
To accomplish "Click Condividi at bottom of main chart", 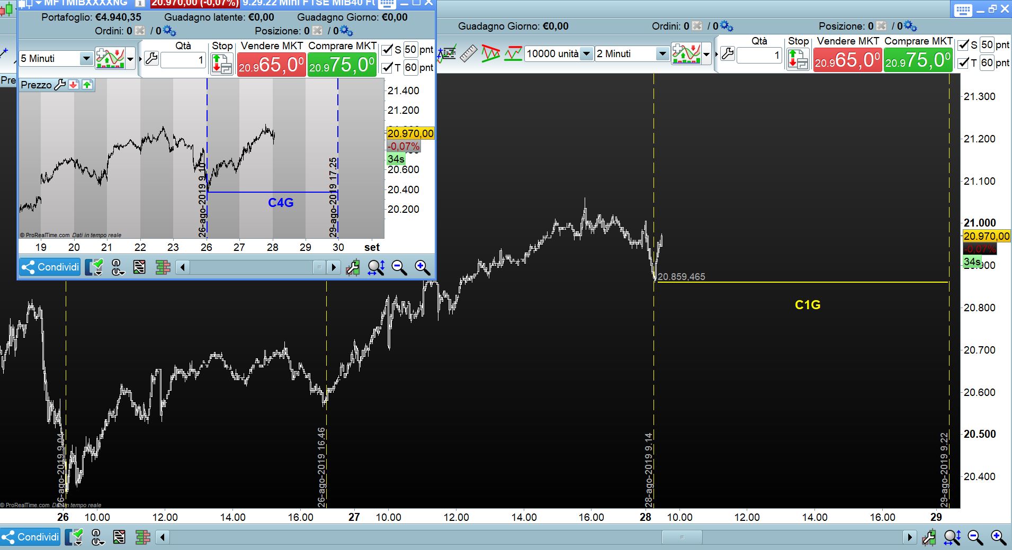I will pyautogui.click(x=30, y=537).
